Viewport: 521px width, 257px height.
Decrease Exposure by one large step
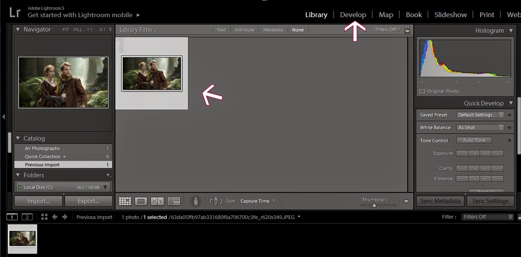click(x=462, y=153)
